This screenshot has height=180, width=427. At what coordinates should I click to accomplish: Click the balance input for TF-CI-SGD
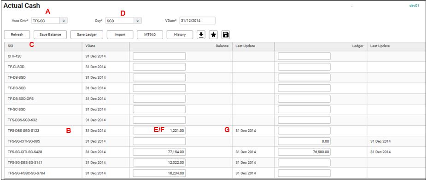coord(159,67)
